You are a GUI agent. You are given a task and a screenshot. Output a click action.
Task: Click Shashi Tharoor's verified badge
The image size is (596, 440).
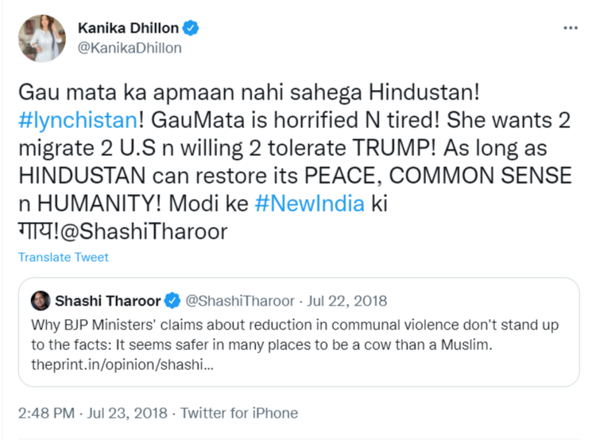pyautogui.click(x=172, y=301)
